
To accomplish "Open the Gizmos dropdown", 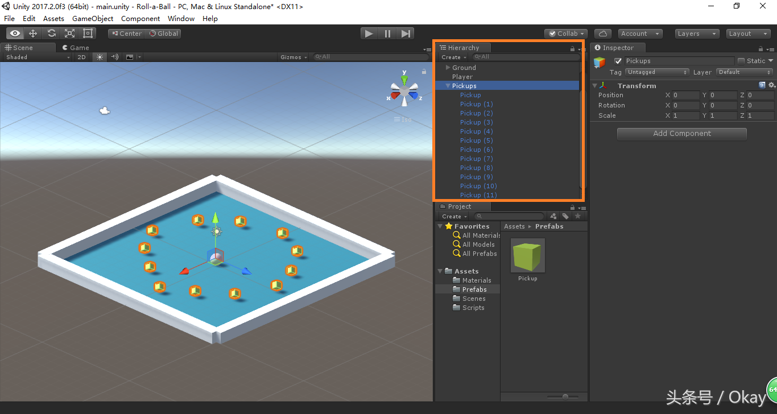I will pos(294,57).
